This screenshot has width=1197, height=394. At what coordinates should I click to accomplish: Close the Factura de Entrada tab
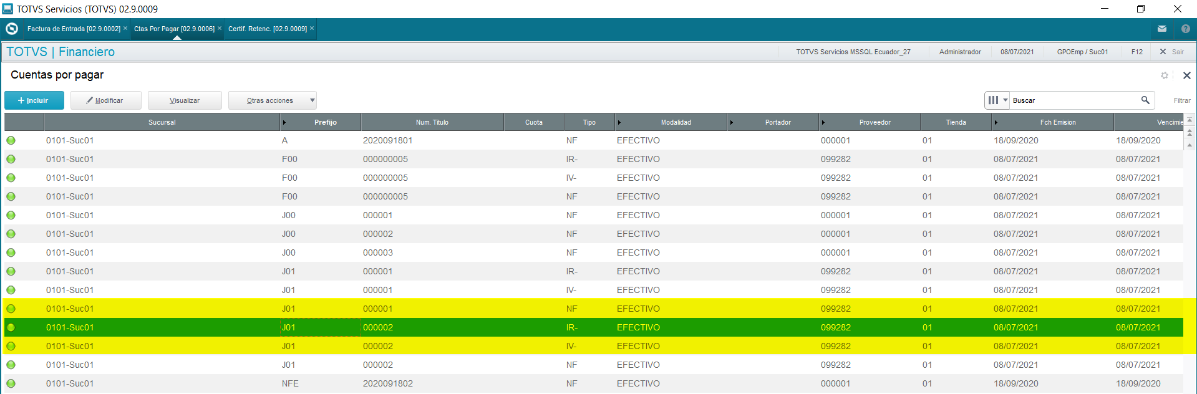point(125,28)
